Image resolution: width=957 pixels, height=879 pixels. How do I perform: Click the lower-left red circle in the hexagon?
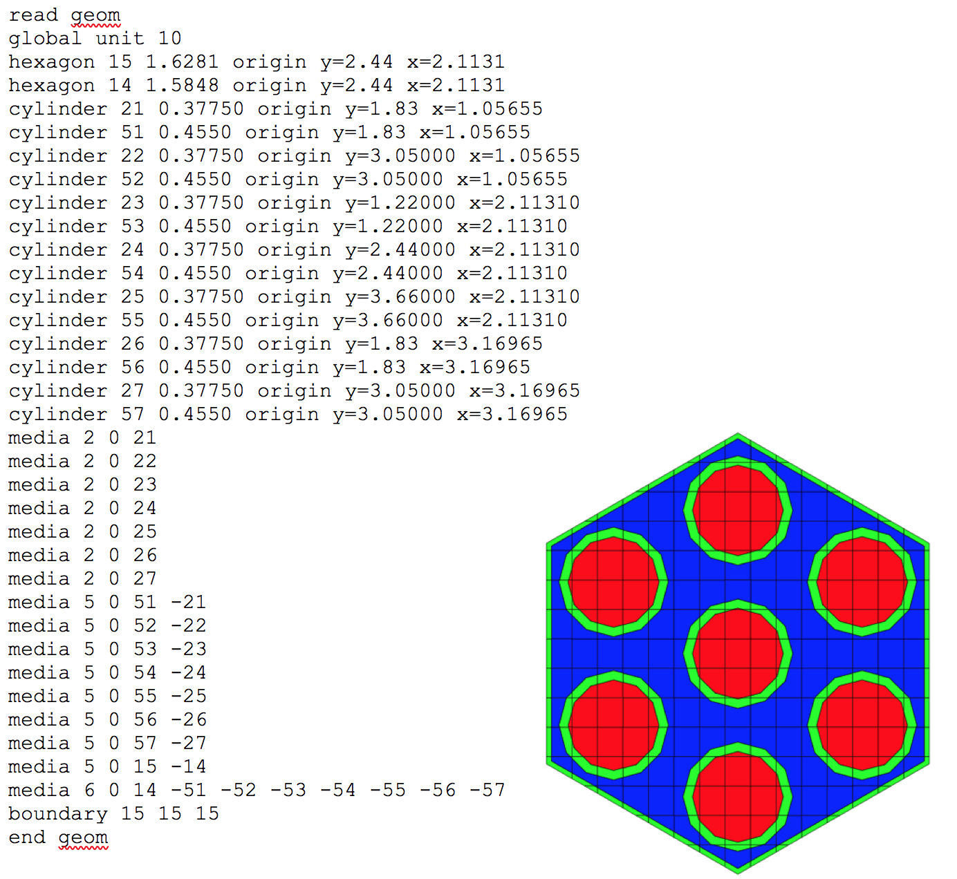point(613,725)
